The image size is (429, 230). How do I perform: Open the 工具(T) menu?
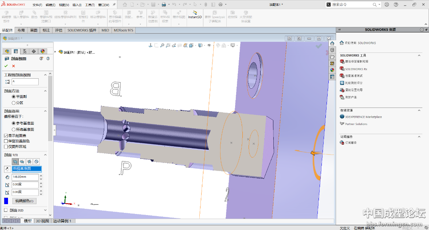(90, 5)
